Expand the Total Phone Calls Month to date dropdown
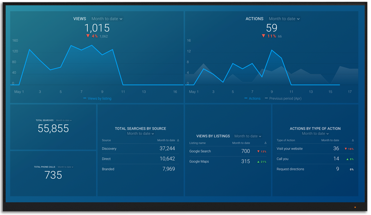Screen dimensions: 371x215 click(x=65, y=167)
